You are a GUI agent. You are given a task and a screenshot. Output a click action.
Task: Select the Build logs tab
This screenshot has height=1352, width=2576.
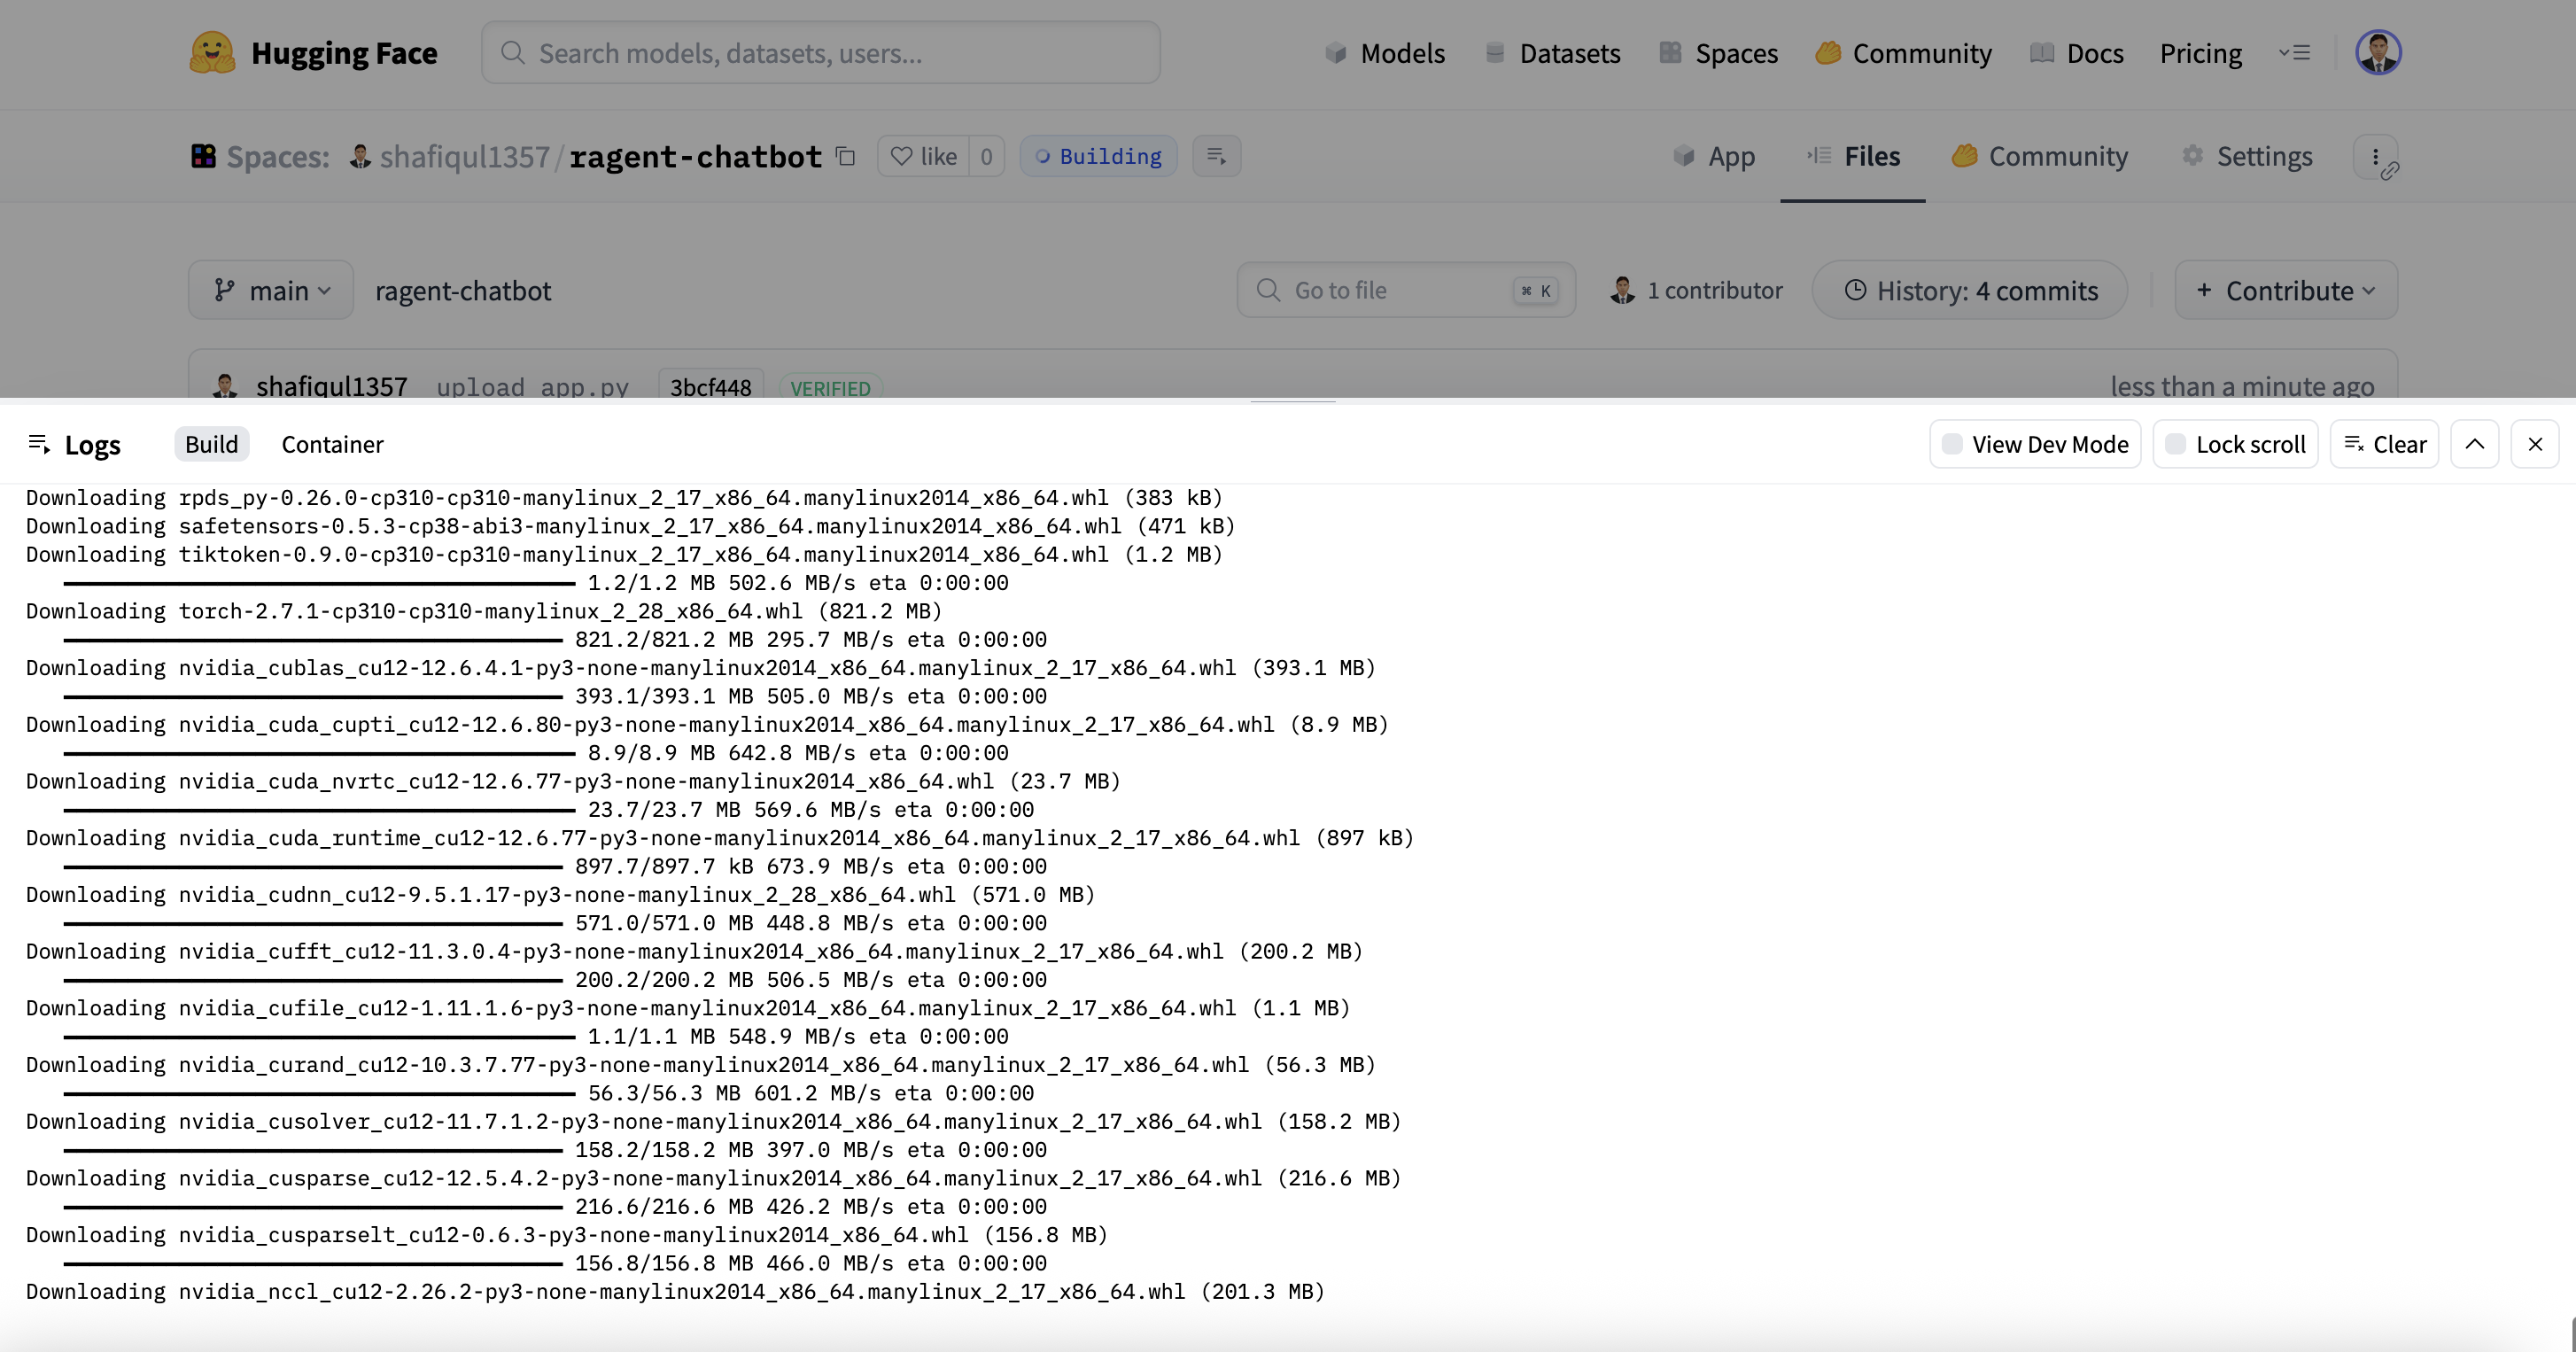click(x=211, y=444)
